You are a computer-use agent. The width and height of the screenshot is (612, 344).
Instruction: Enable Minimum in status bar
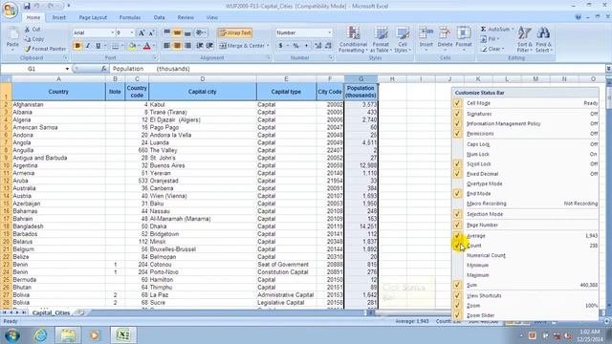[x=525, y=266]
